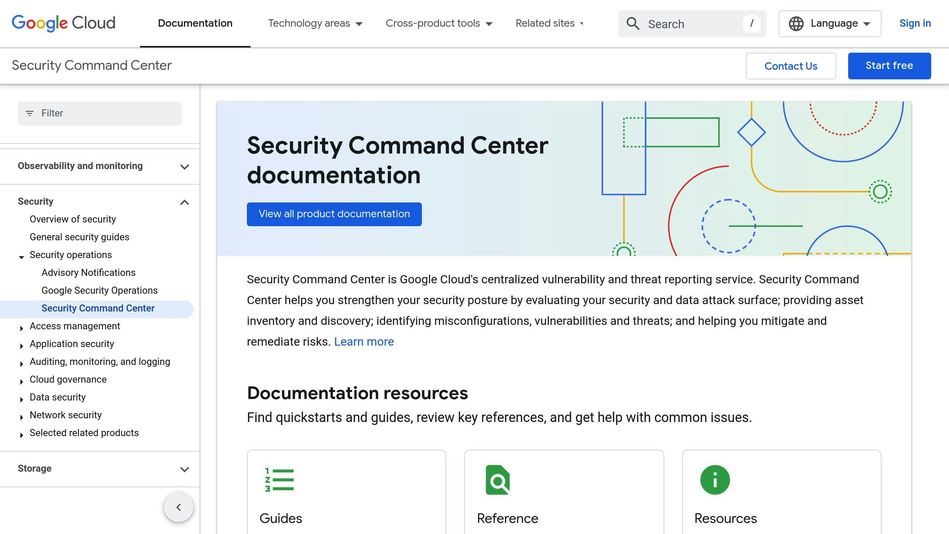The height and width of the screenshot is (534, 949).
Task: Click into the sidebar Filter field
Action: click(x=100, y=113)
